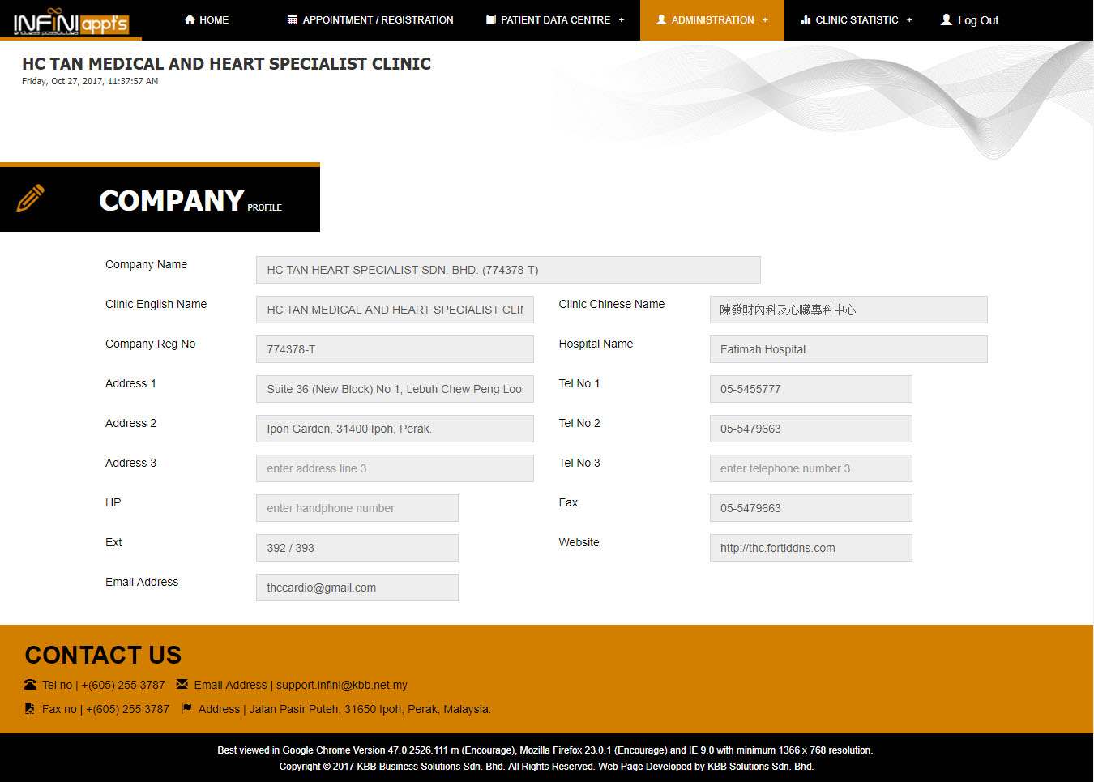
Task: Click the COMPANY PROFILE banner heading
Action: click(x=190, y=200)
